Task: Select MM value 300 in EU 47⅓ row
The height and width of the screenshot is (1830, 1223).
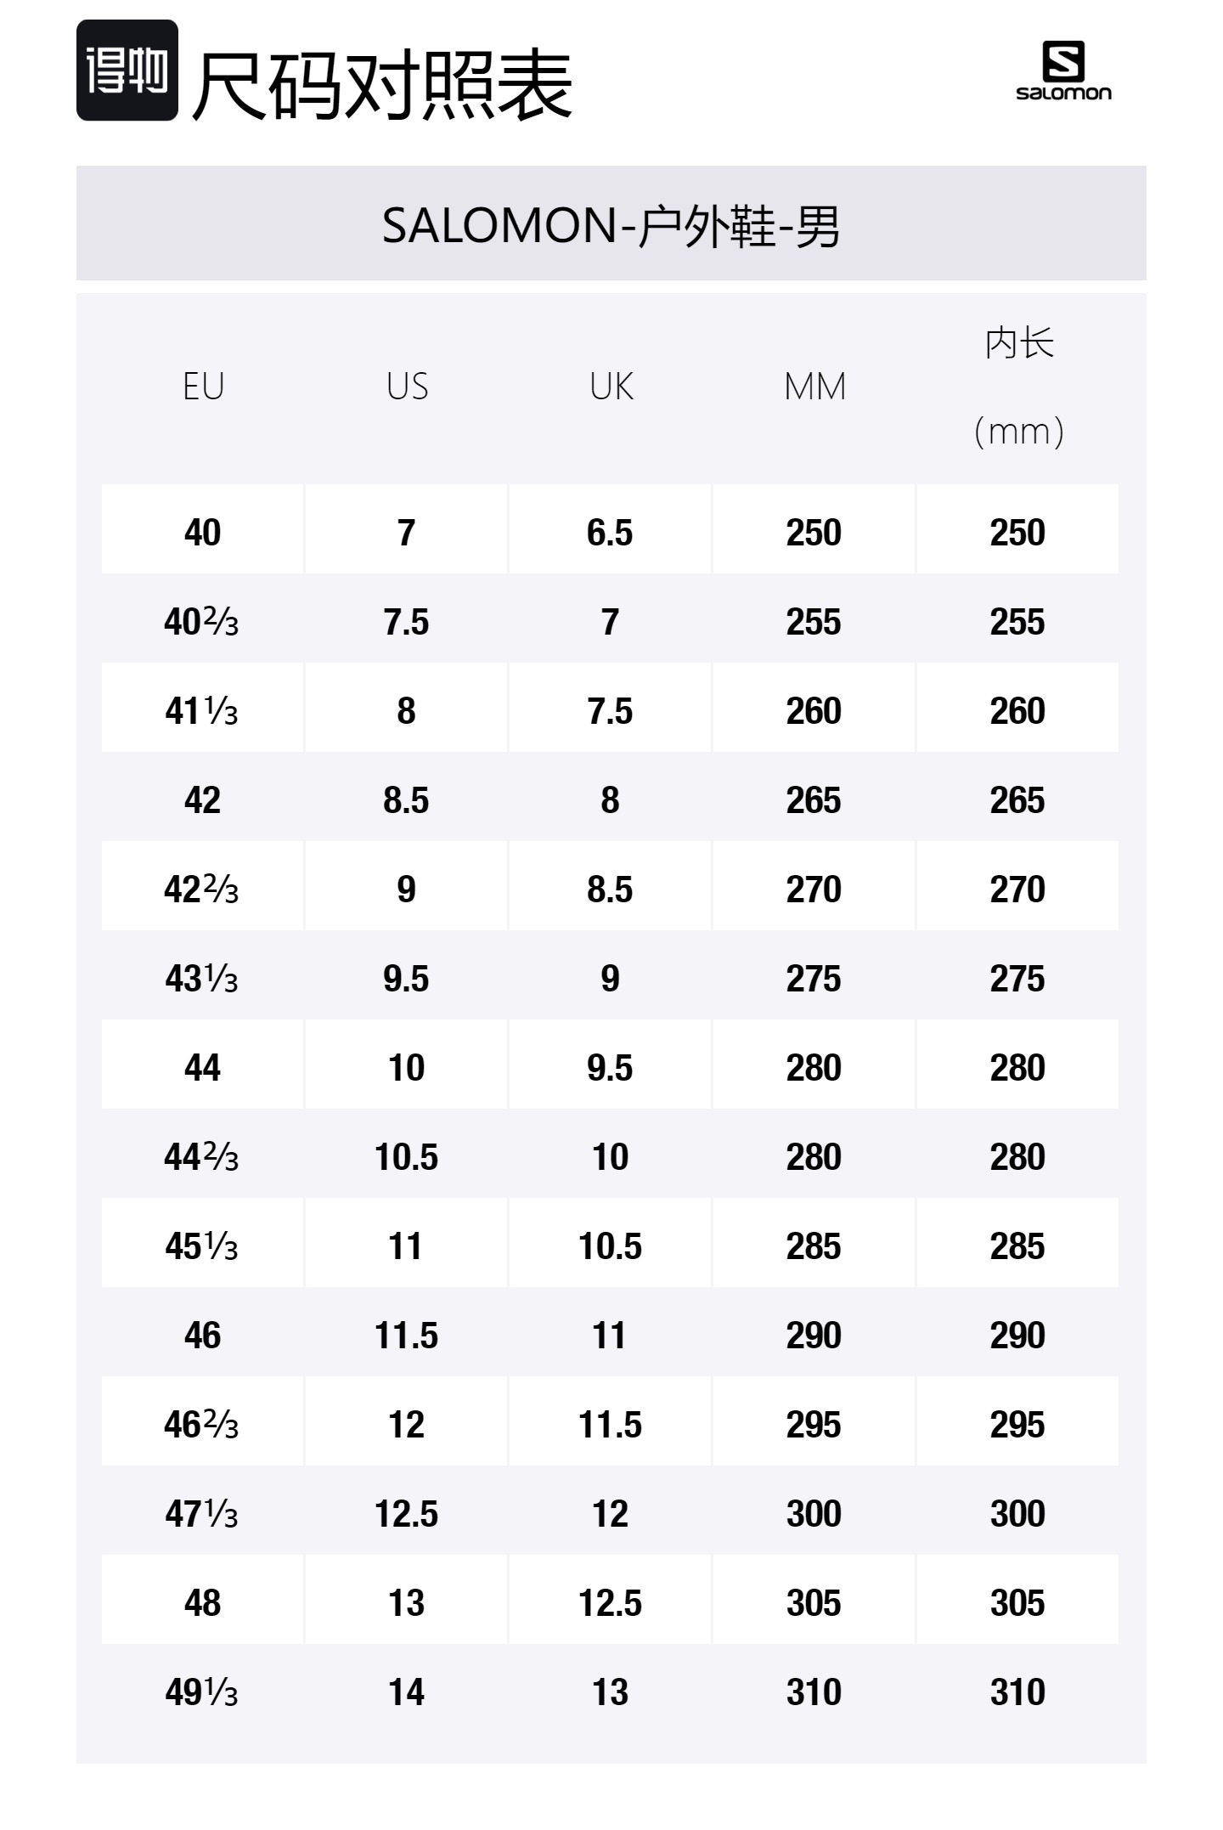Action: (814, 1514)
